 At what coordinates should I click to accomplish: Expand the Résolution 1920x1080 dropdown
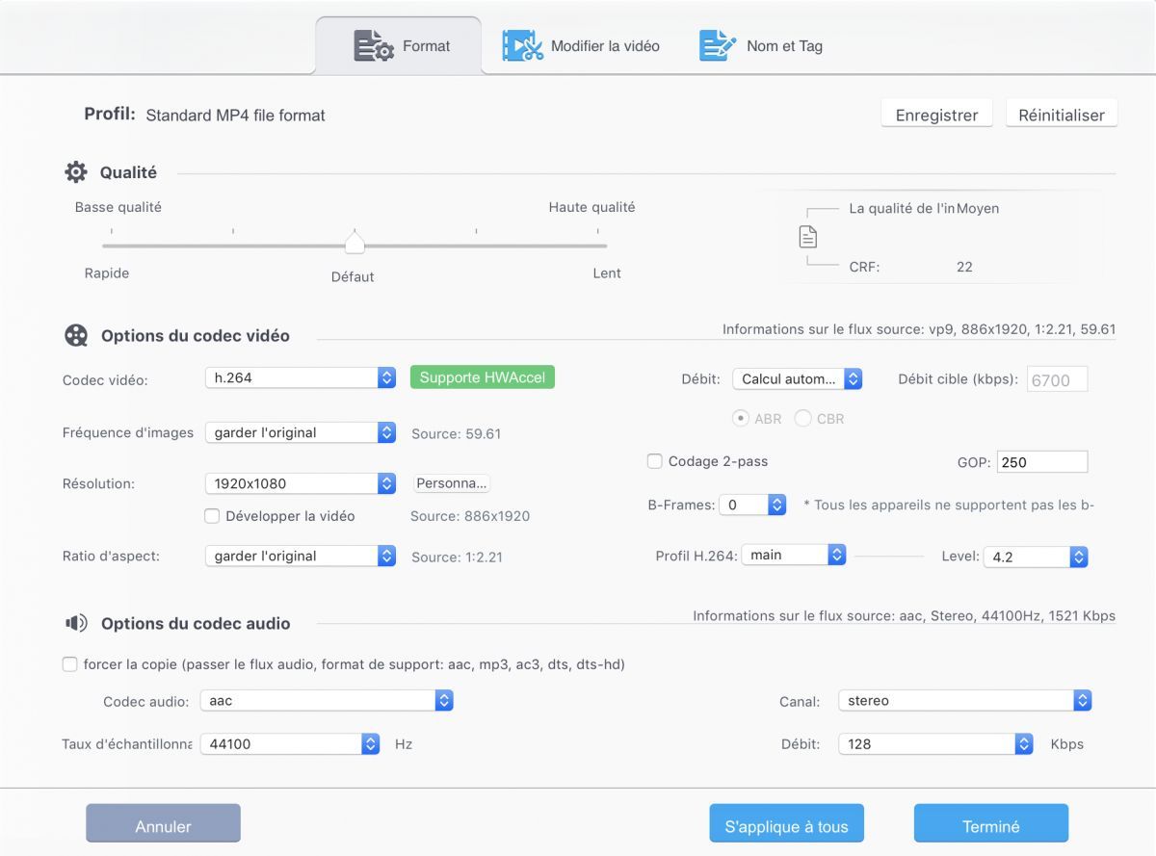300,483
